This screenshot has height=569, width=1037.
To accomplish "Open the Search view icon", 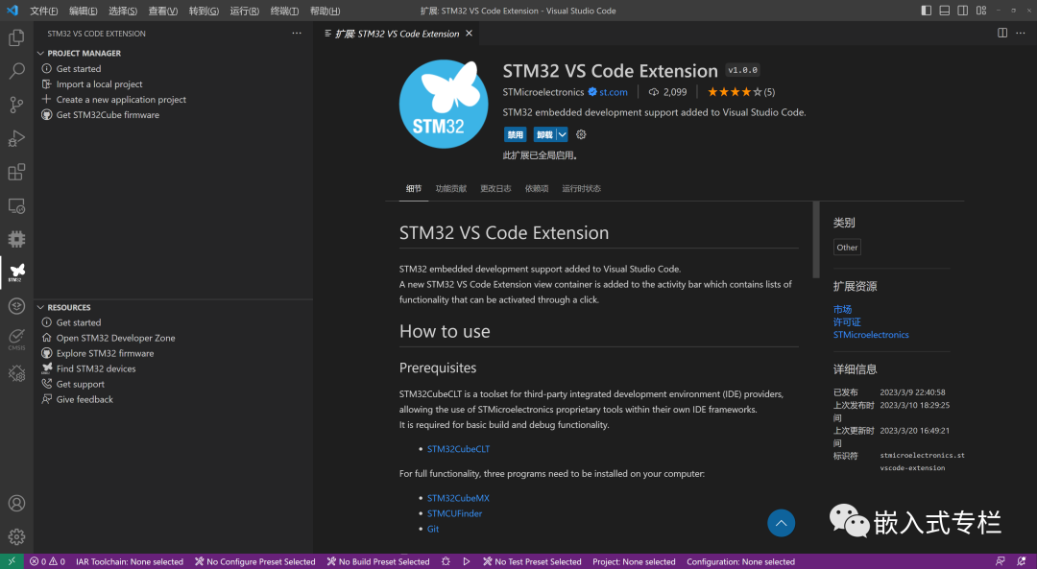I will pyautogui.click(x=16, y=71).
